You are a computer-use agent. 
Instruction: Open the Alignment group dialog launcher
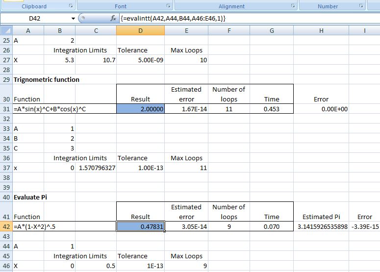click(x=293, y=6)
